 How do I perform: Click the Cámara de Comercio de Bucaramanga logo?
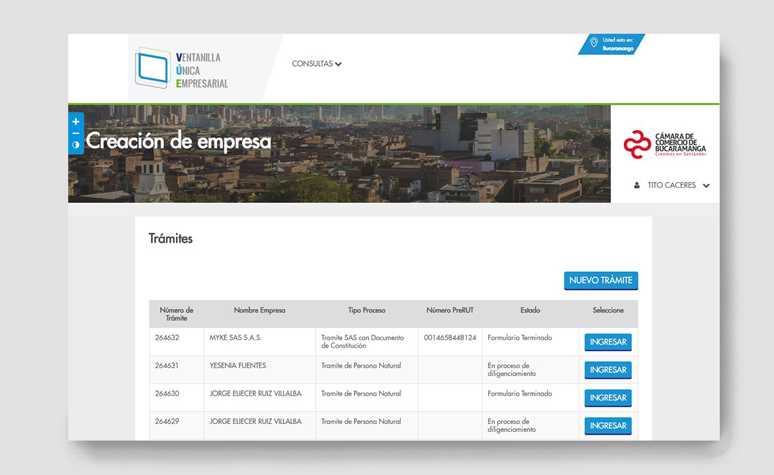pos(664,144)
